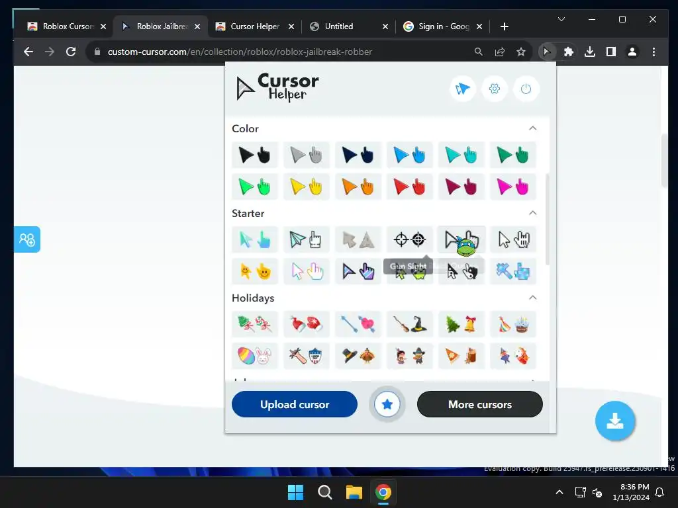Select the stone arrowhead starter cursor

tap(358, 239)
